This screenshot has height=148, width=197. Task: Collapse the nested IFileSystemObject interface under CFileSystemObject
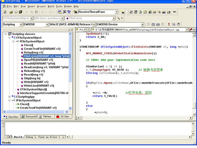click(13, 41)
